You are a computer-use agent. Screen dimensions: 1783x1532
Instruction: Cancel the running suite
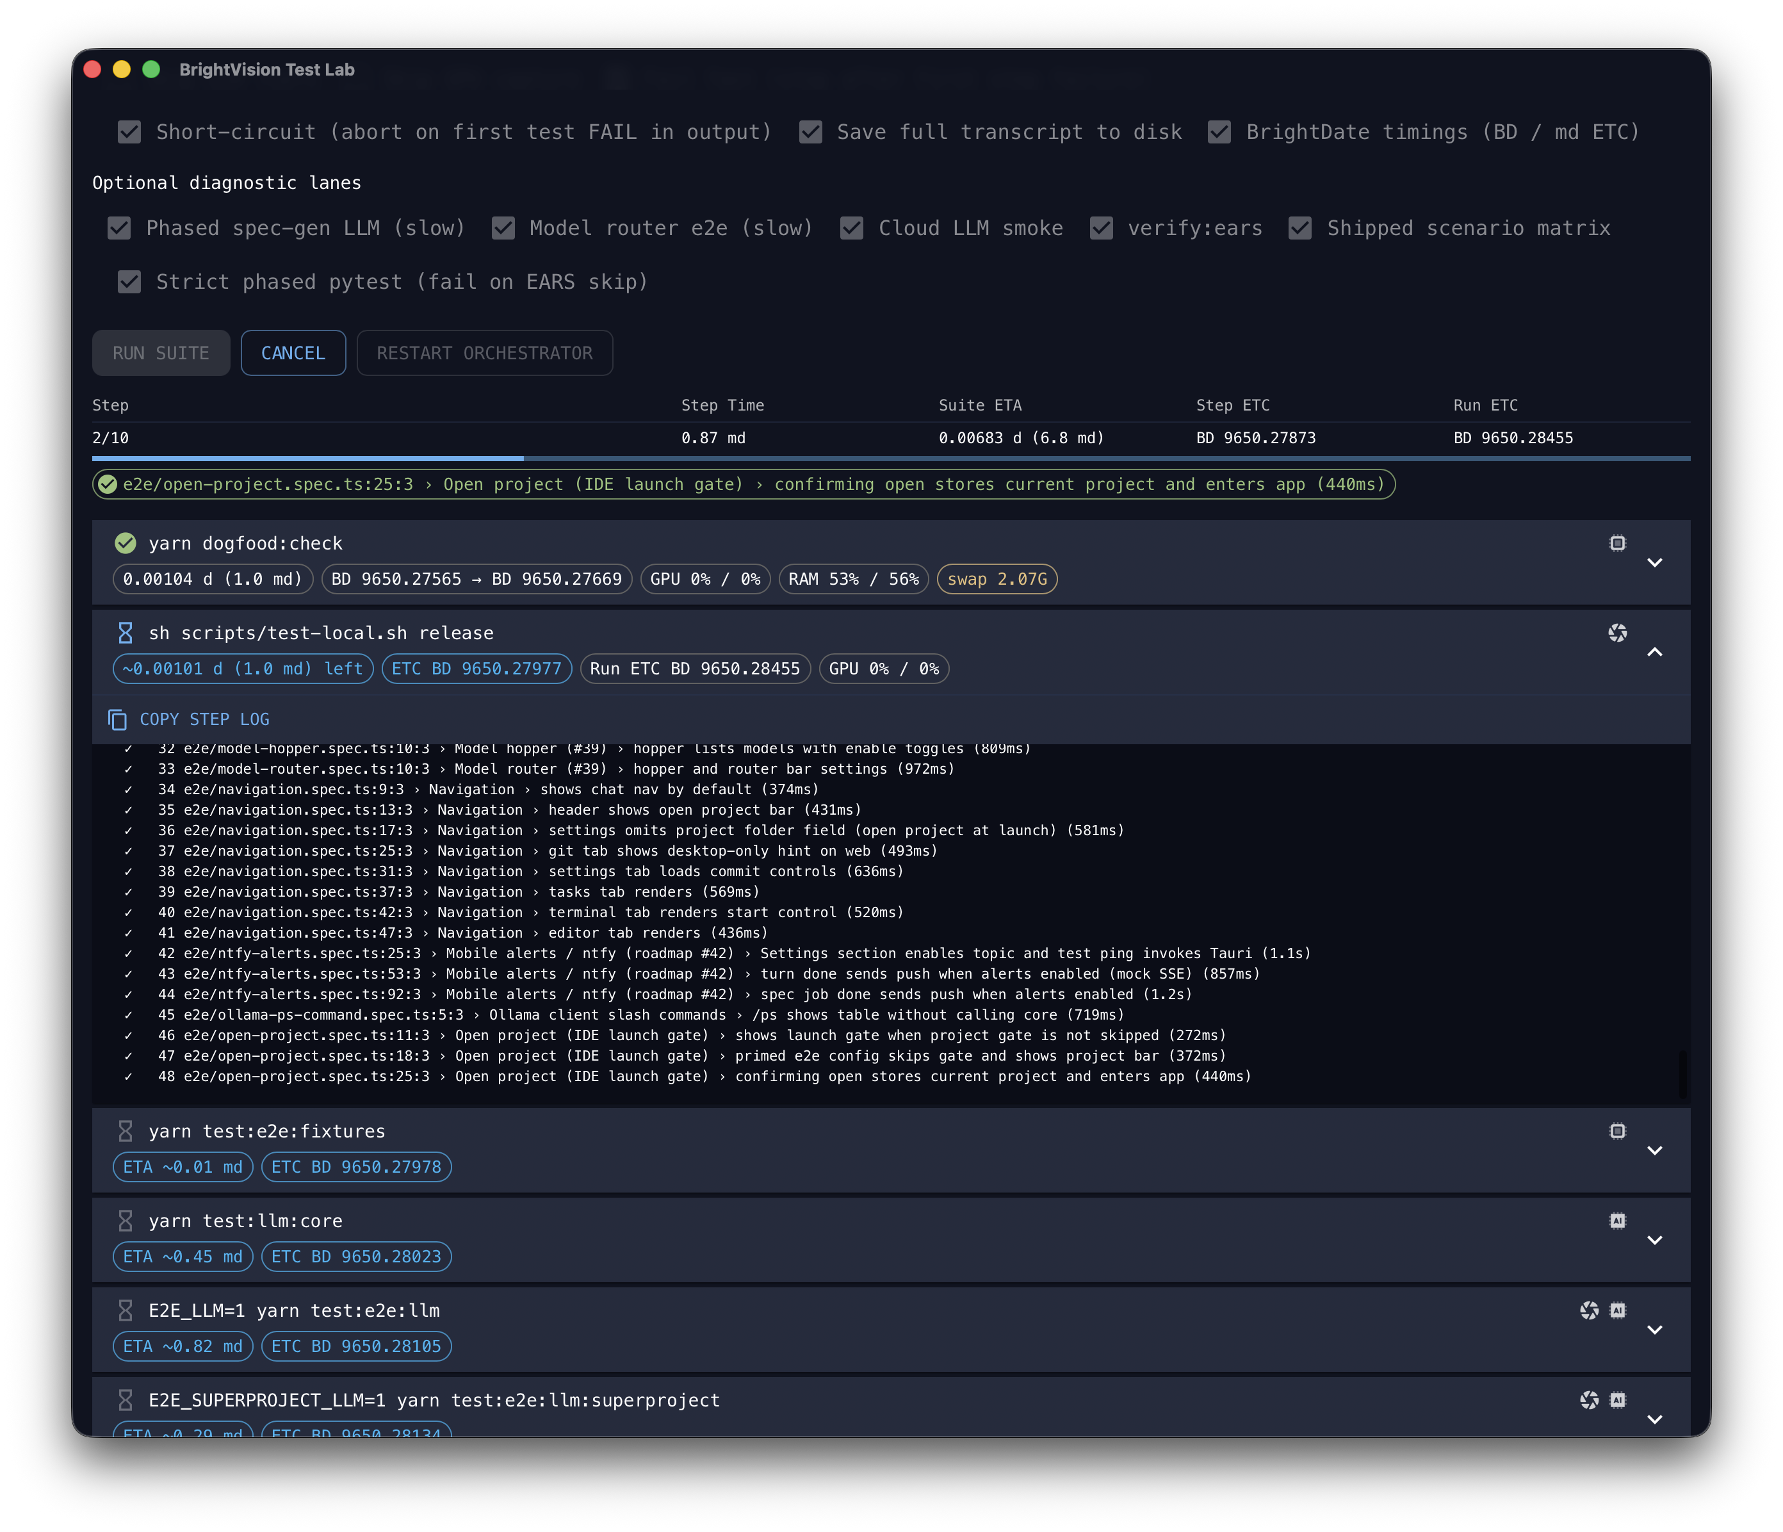pyautogui.click(x=293, y=353)
